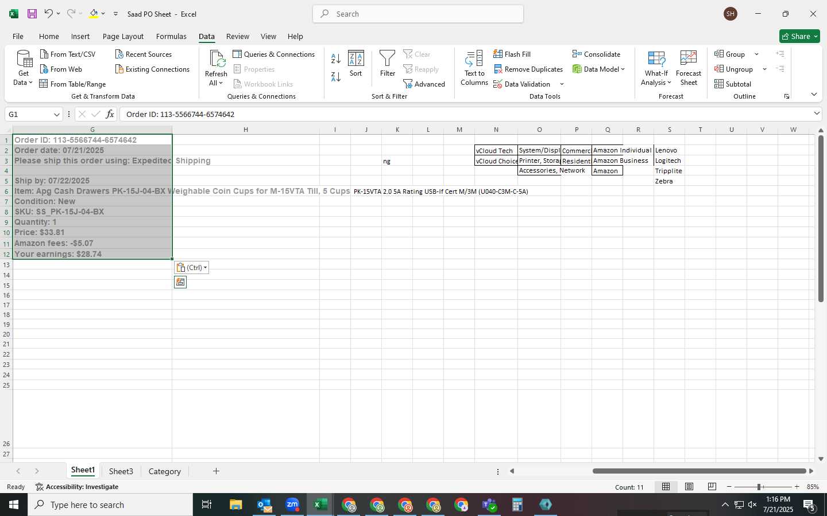Screen dimensions: 827x516
Task: Switch to the Insert tab
Action: 80,36
